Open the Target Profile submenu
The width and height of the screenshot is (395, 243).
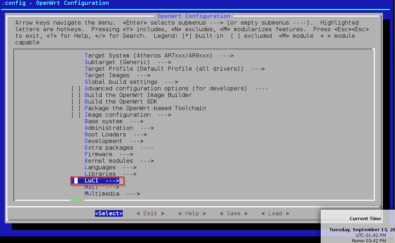point(174,69)
